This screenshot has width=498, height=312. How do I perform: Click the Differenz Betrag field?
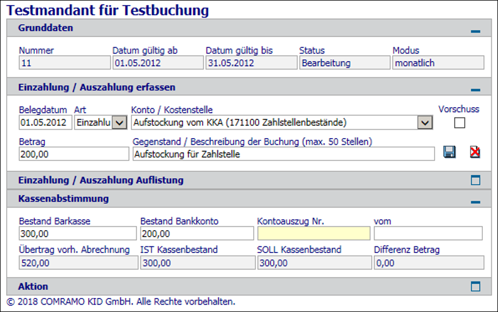(429, 263)
